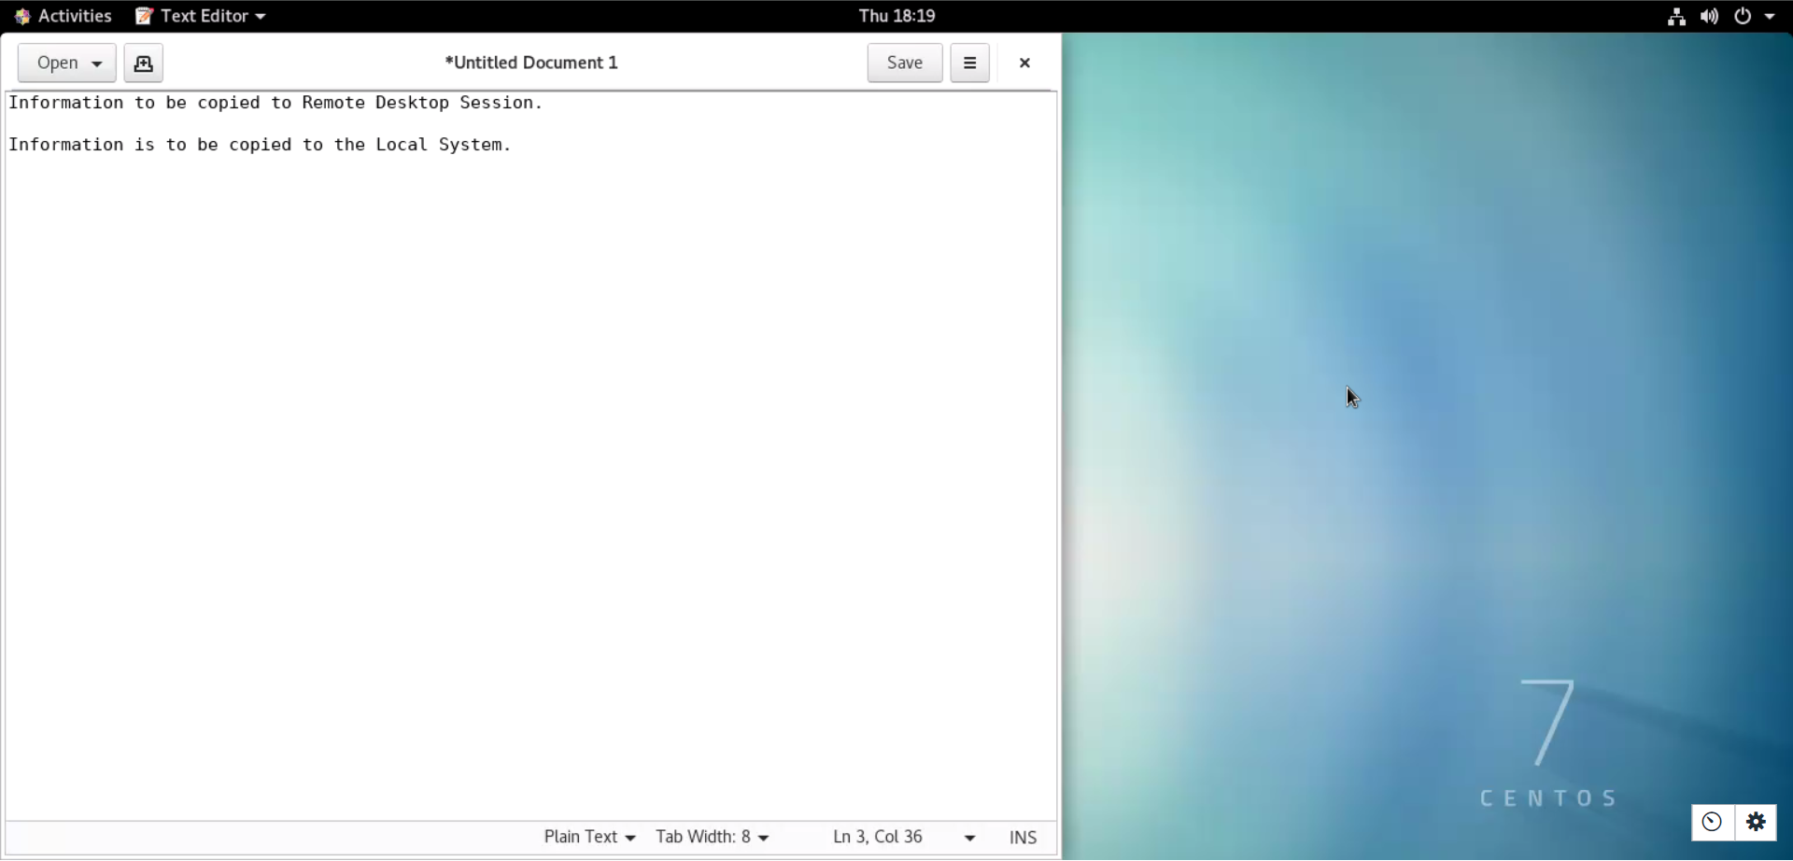Click the line 'Information to be copied to Remote Desktop Session.'

[275, 103]
